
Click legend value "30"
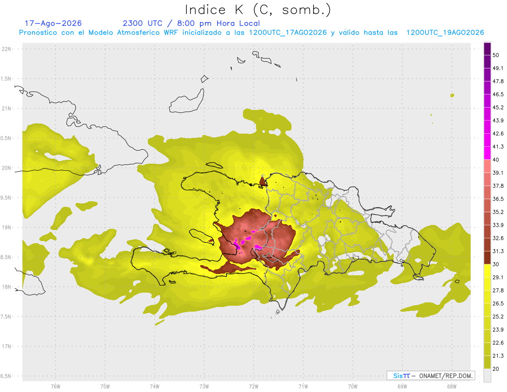496,264
